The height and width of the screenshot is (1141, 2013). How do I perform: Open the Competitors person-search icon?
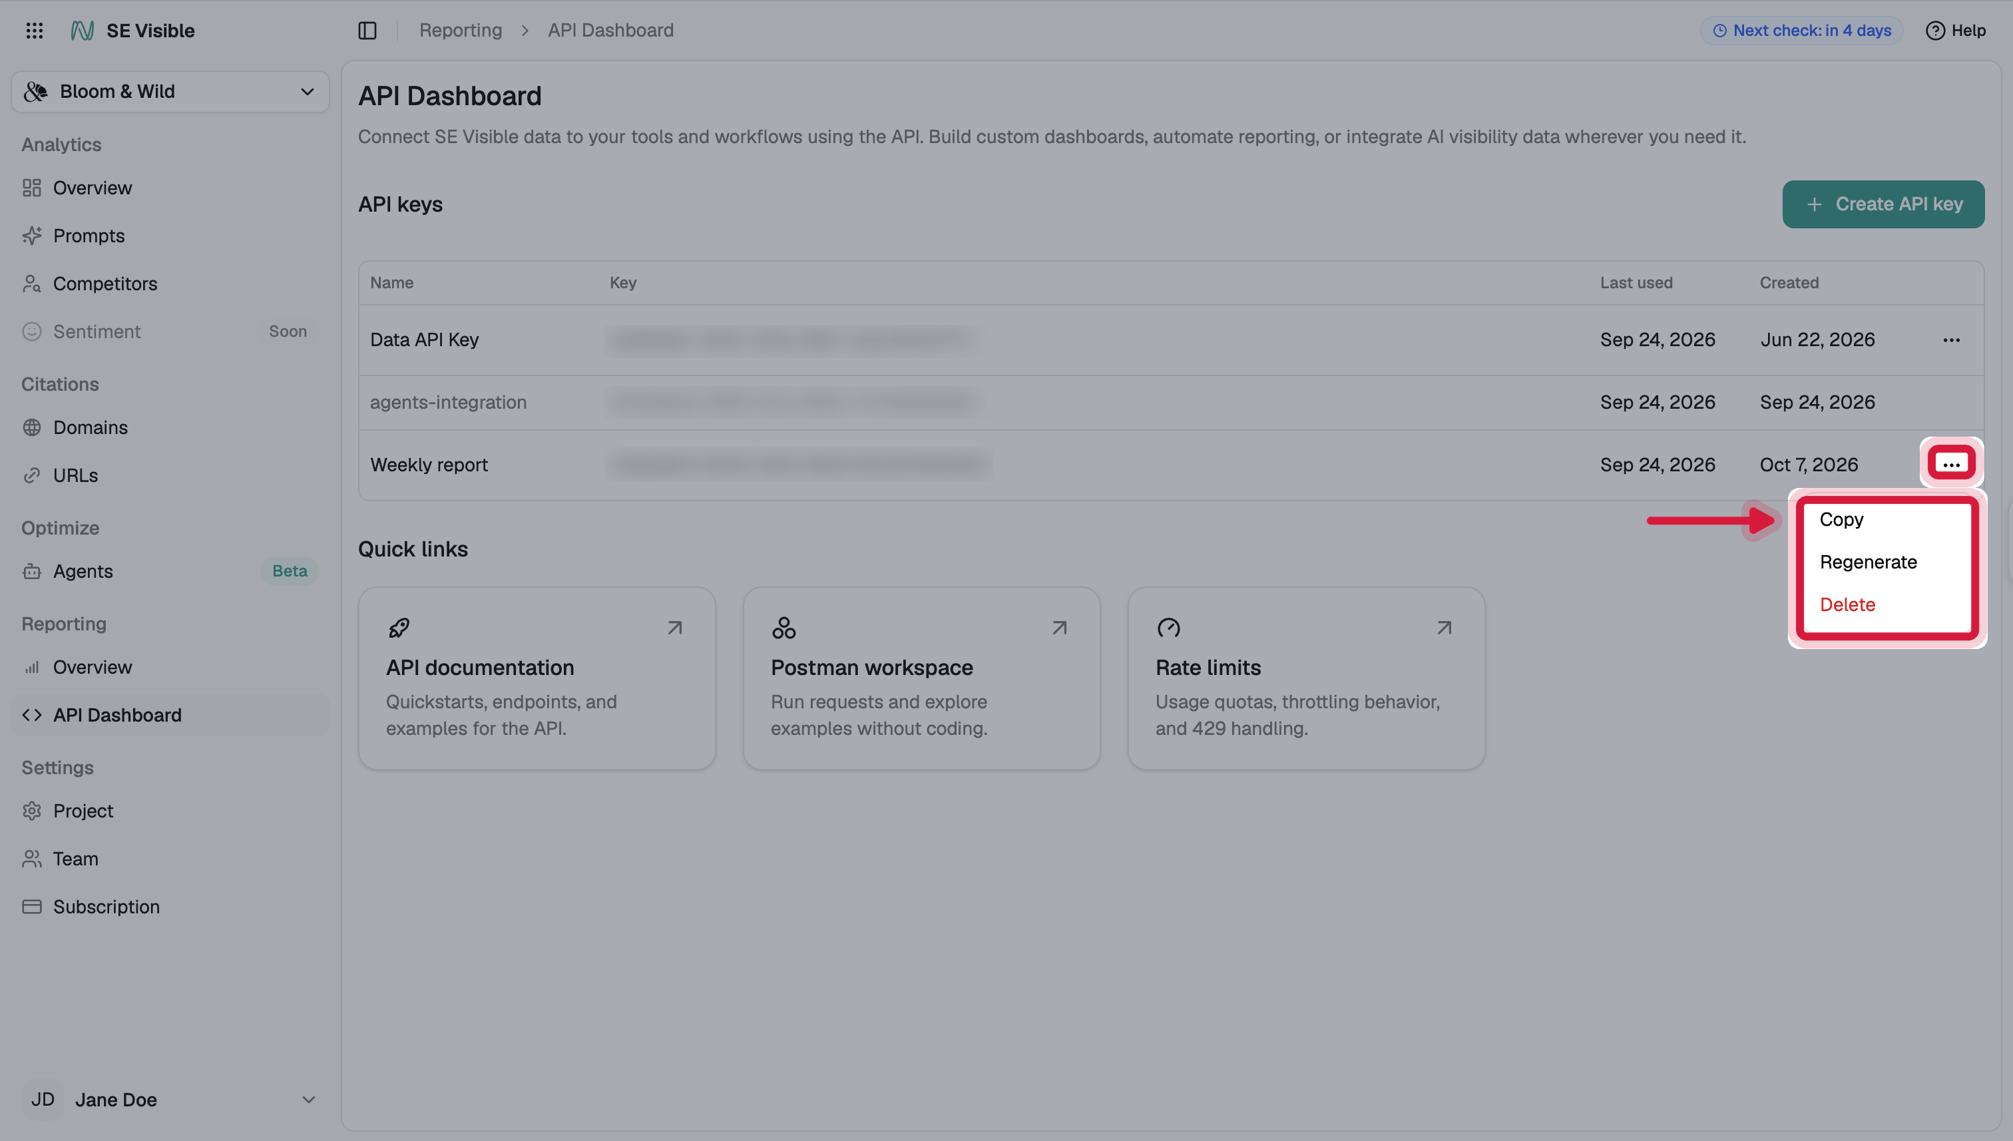[x=32, y=284]
